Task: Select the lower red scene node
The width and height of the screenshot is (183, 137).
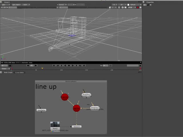Action: 77,108
